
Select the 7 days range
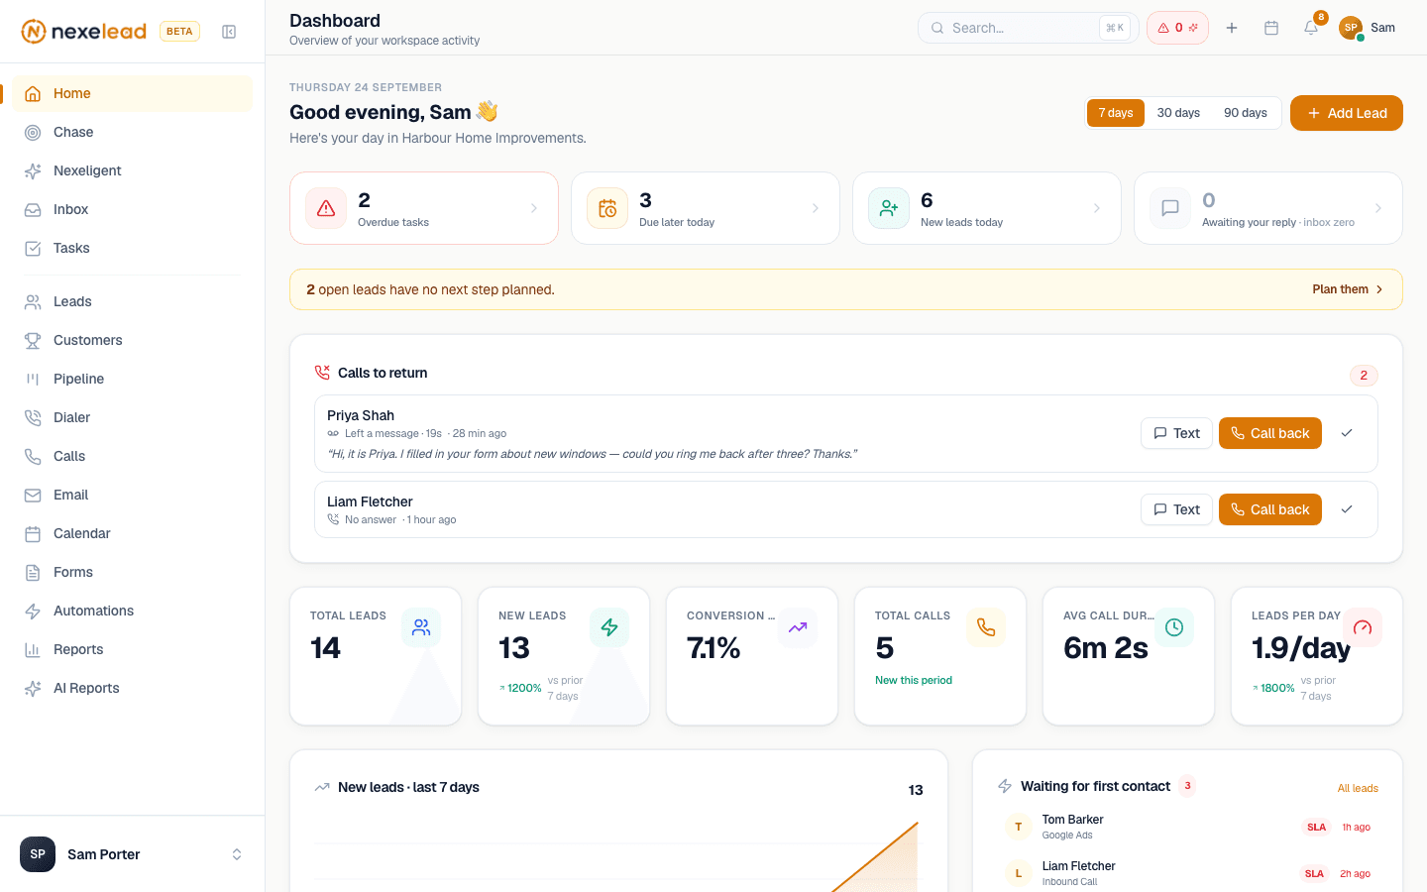pos(1116,113)
